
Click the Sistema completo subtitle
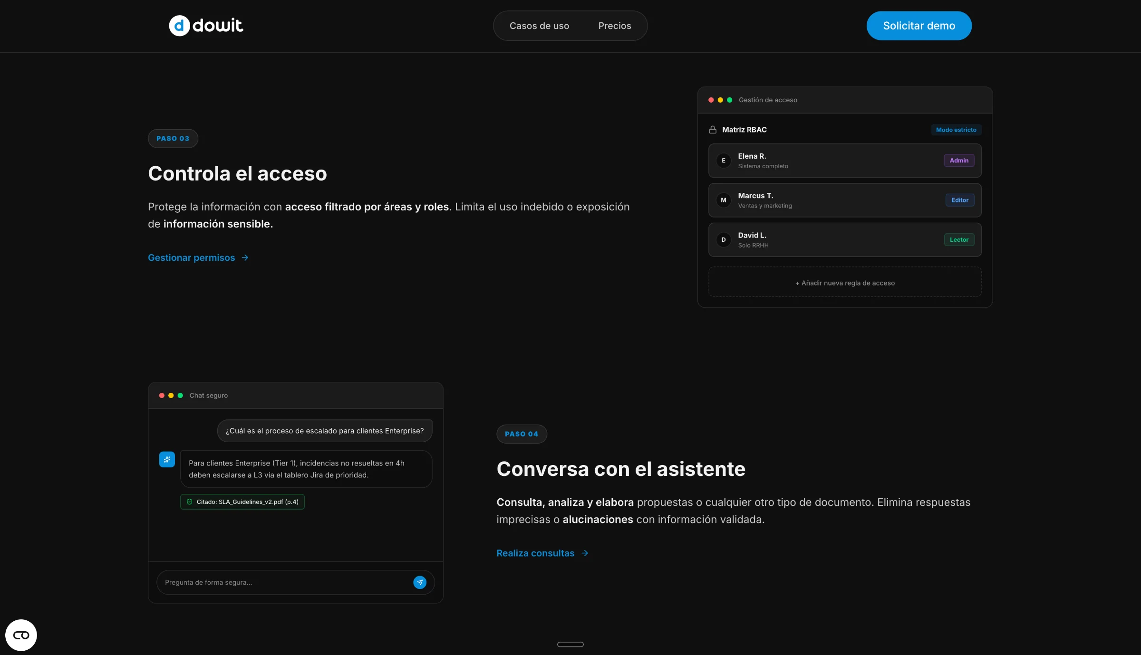(x=763, y=166)
